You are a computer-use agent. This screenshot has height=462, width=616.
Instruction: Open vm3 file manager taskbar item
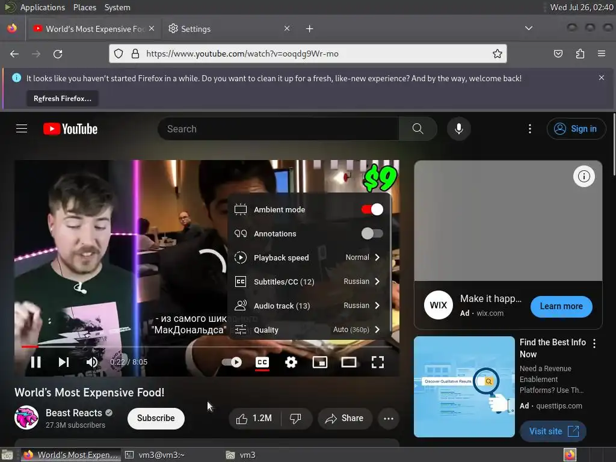coord(241,455)
